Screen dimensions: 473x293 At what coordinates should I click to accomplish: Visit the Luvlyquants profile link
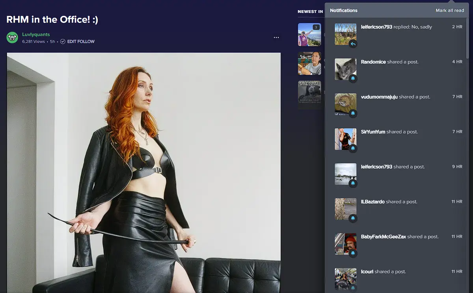point(36,35)
